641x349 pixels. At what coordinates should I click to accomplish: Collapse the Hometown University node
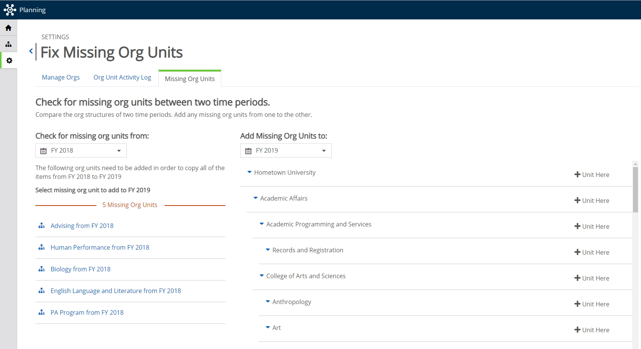[249, 172]
